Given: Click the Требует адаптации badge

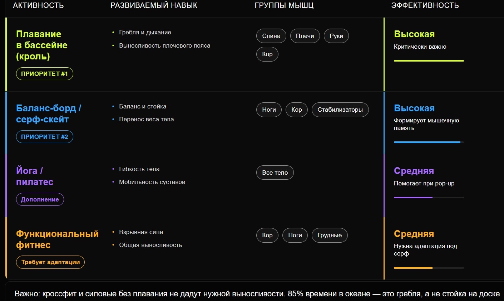Looking at the screenshot, I should click(50, 262).
